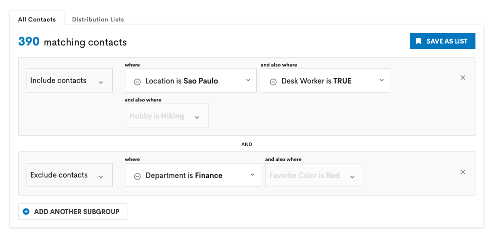Switch to the All Contacts tab

[x=37, y=19]
